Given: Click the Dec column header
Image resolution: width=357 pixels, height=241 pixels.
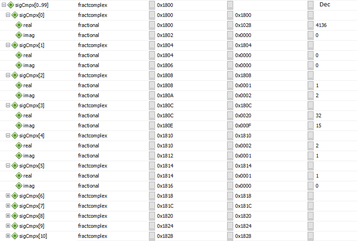Looking at the screenshot, I should click(325, 5).
